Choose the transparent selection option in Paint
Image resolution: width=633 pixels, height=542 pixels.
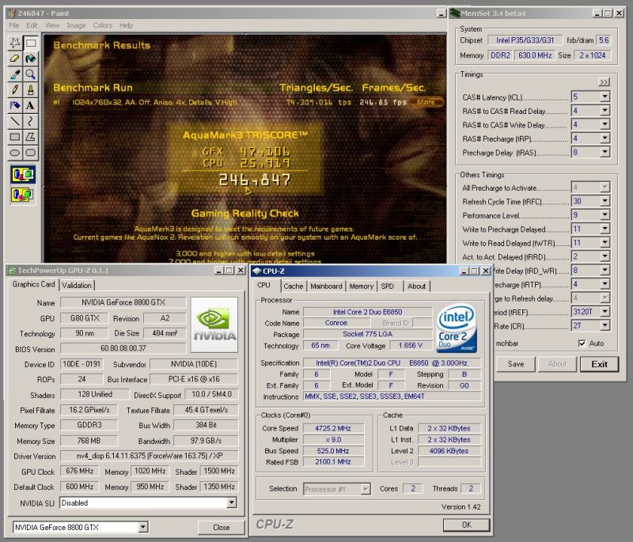pyautogui.click(x=23, y=195)
